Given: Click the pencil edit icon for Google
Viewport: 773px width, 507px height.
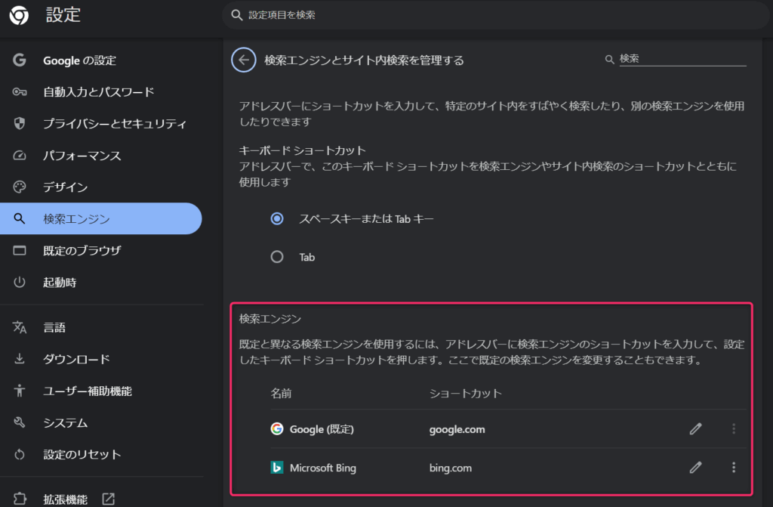Looking at the screenshot, I should coord(695,429).
